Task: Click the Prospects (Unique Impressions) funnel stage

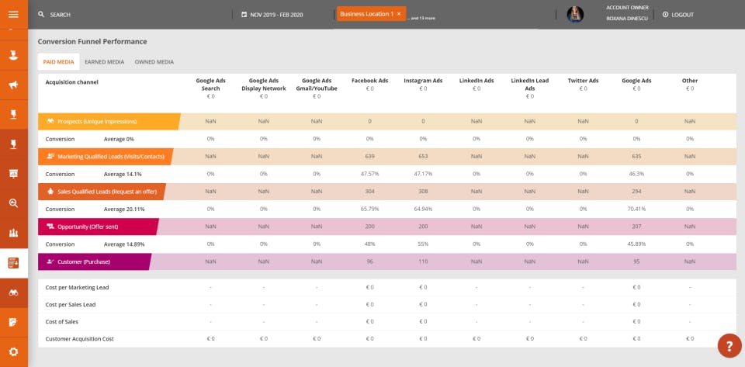Action: click(97, 122)
